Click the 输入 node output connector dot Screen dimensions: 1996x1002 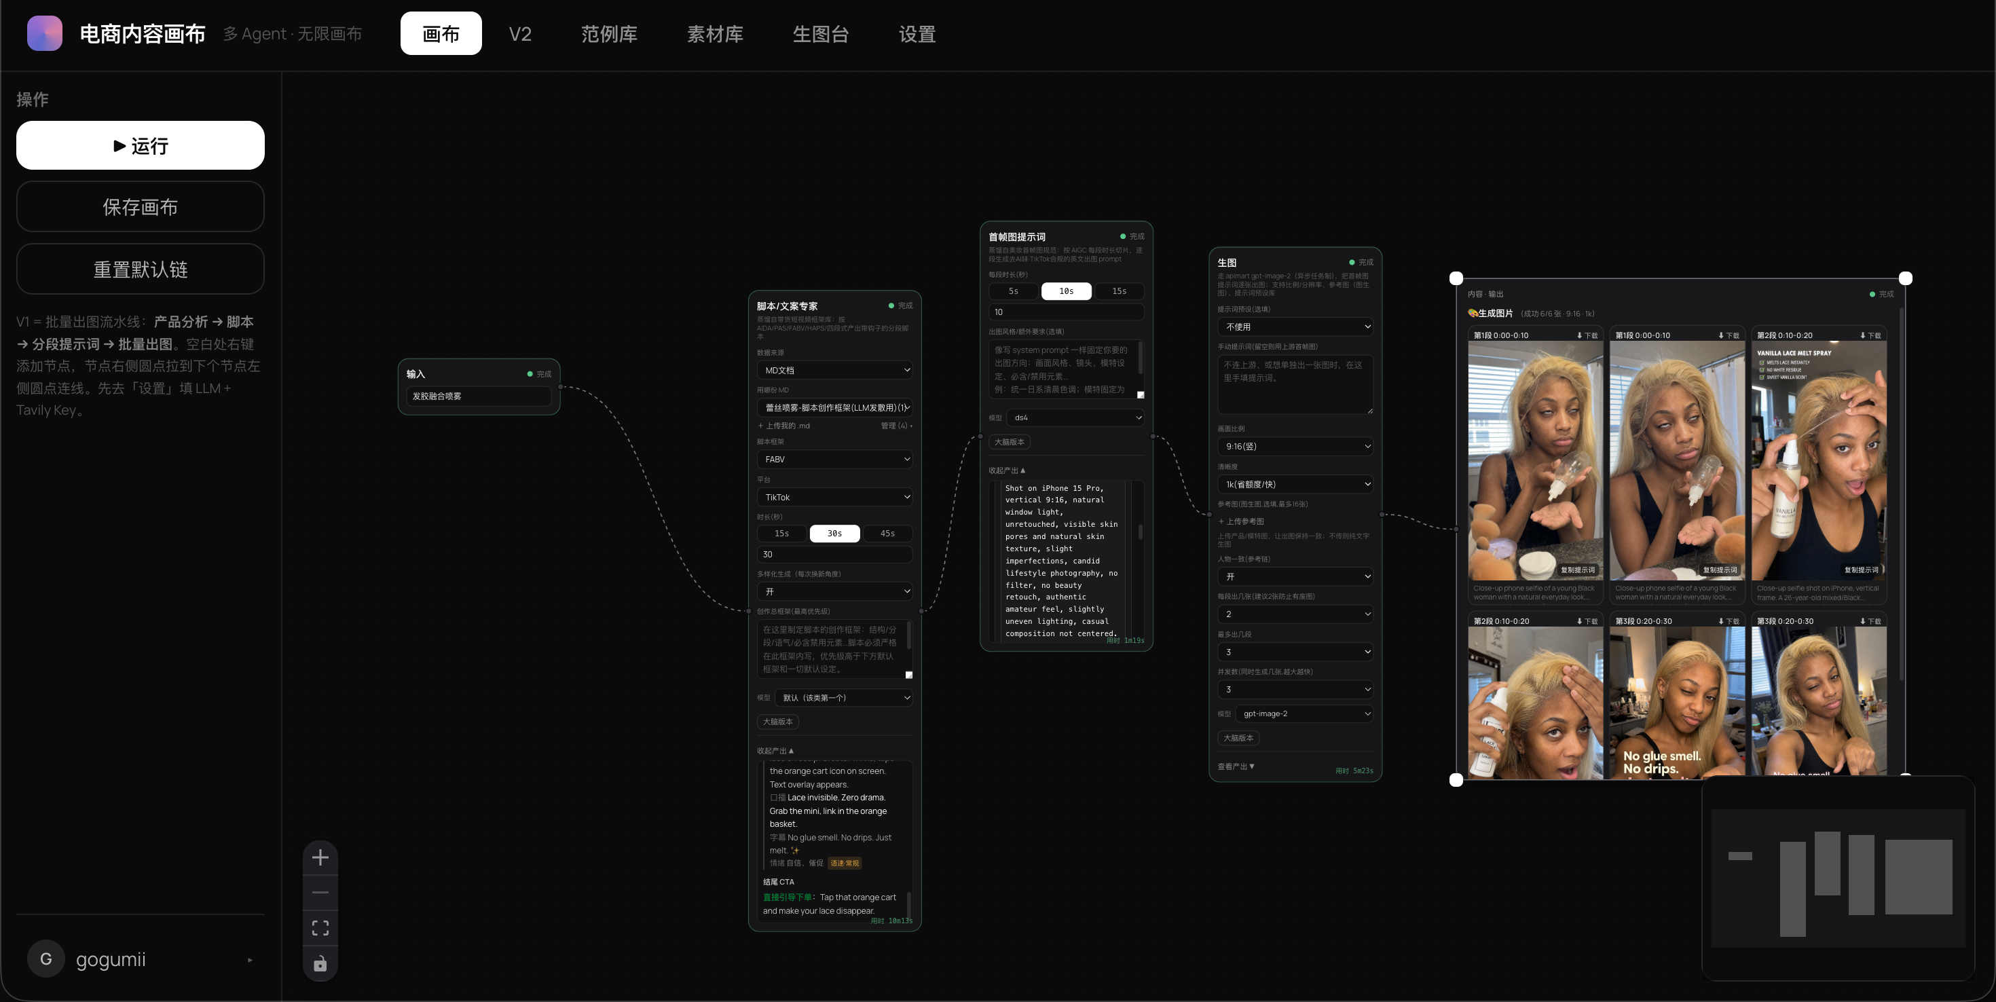(559, 387)
